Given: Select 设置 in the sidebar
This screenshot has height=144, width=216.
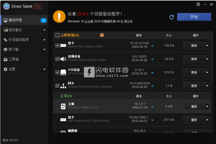Looking at the screenshot, I should [x=24, y=69].
